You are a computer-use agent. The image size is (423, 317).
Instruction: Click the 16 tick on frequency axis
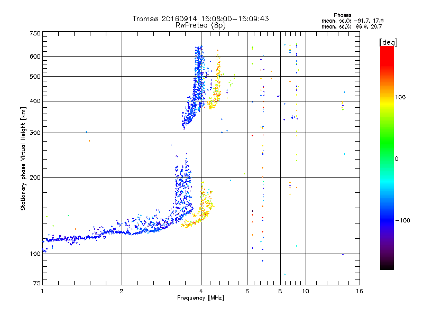[359, 291]
